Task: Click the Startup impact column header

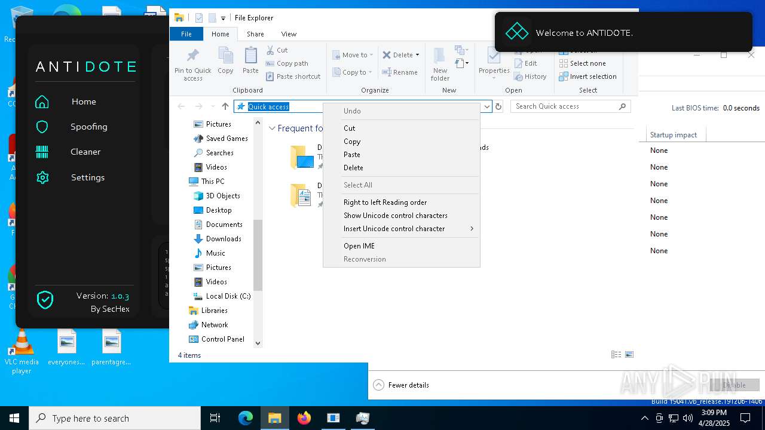Action: point(676,135)
